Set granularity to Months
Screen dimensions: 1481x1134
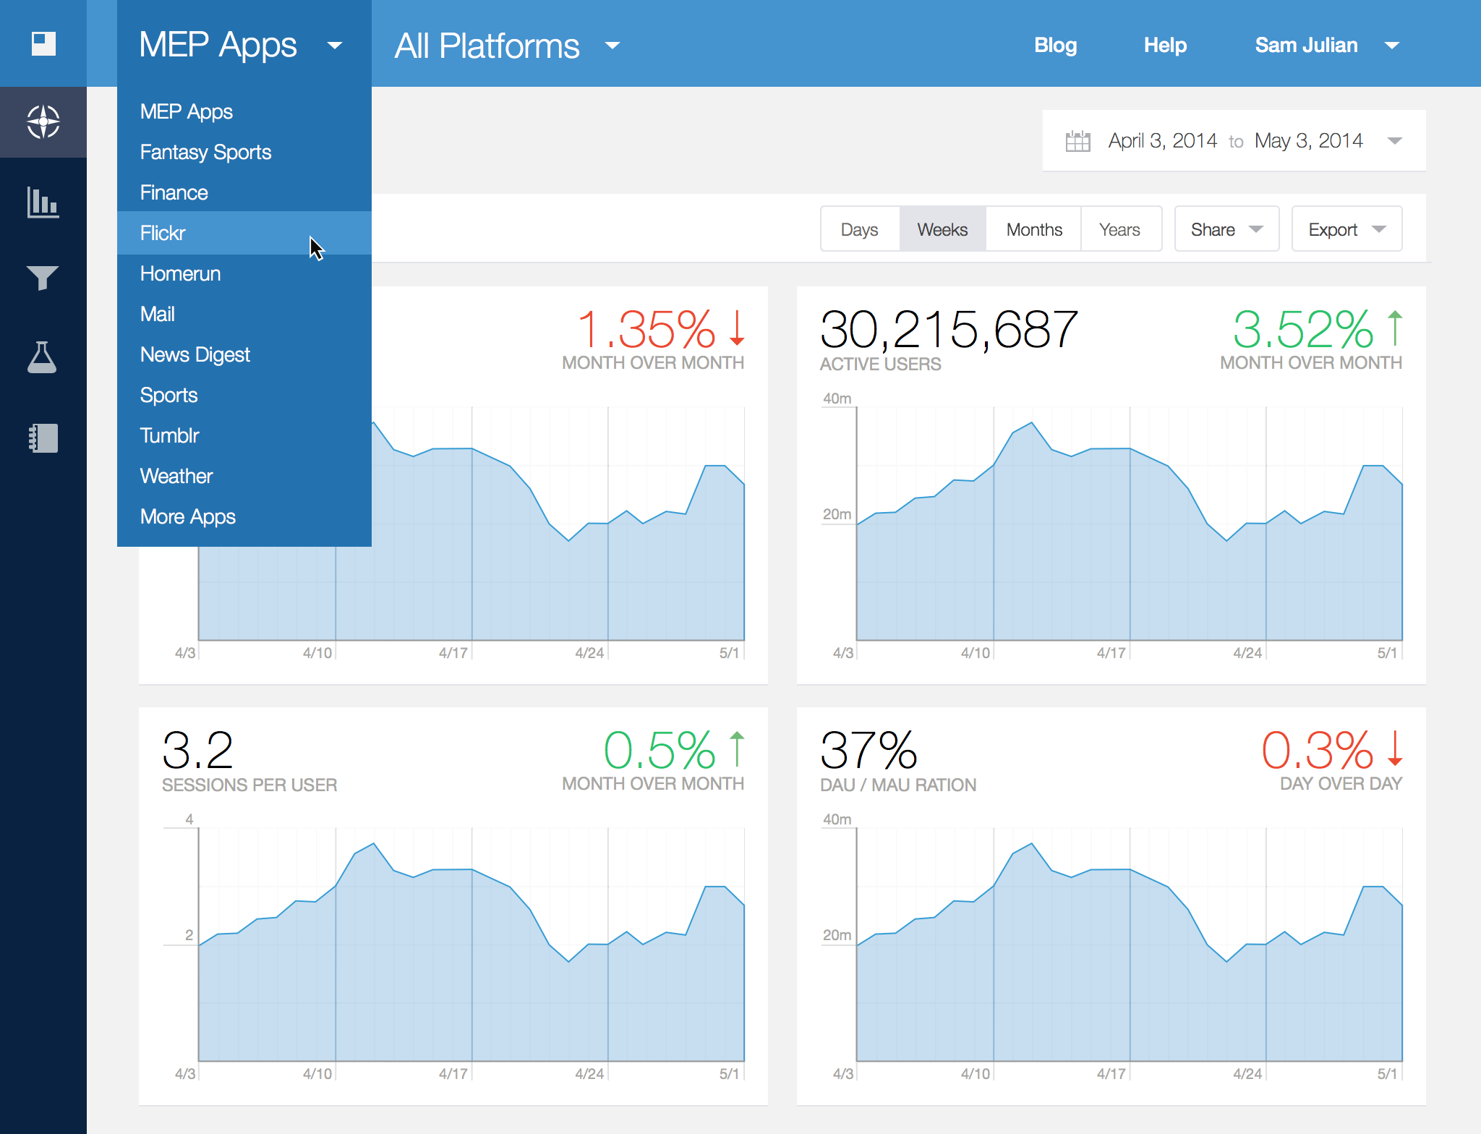point(1033,229)
